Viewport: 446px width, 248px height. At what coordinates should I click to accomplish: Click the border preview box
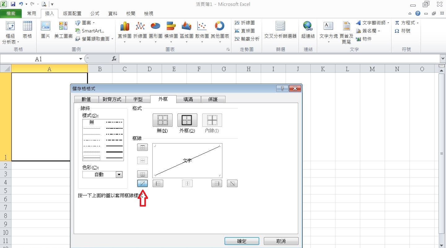(x=187, y=160)
